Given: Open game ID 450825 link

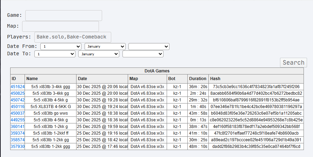Looking at the screenshot, I should (18, 93).
